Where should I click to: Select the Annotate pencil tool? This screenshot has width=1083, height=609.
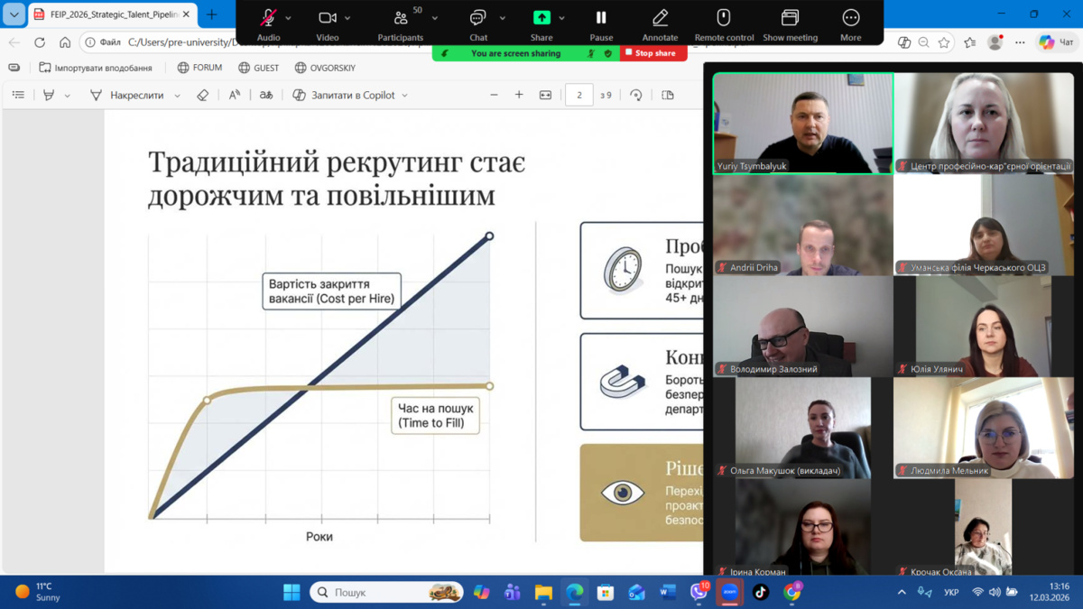pos(660,19)
